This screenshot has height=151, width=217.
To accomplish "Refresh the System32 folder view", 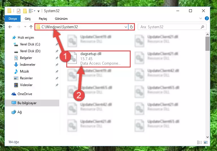I will [x=131, y=27].
